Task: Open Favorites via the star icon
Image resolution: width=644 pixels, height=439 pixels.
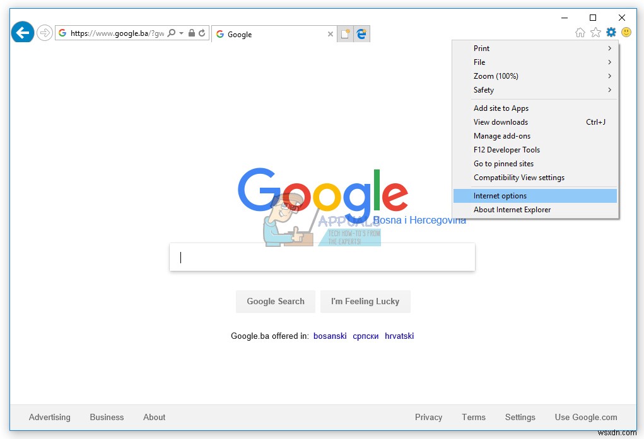Action: click(595, 32)
